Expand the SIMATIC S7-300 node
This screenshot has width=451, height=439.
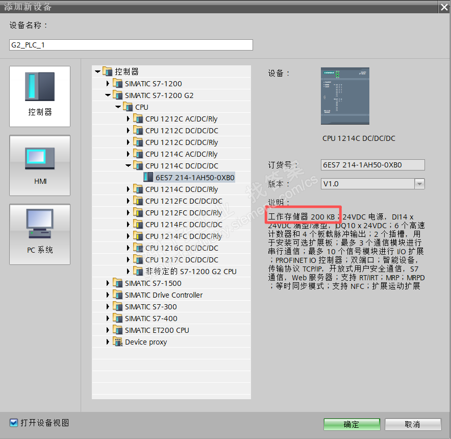[108, 307]
